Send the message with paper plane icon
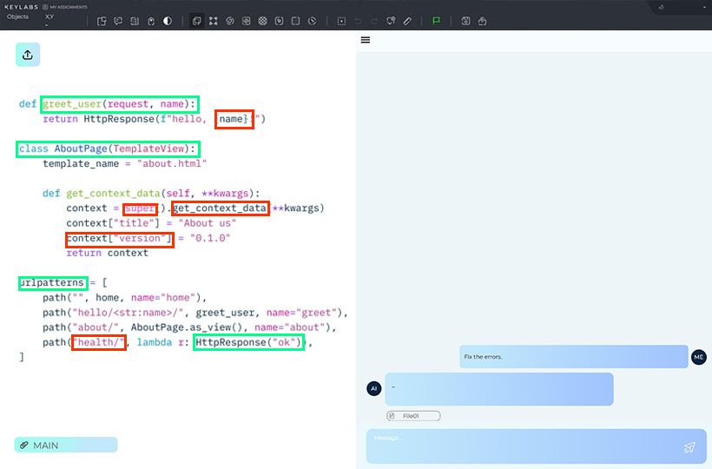712x469 pixels. pyautogui.click(x=689, y=447)
